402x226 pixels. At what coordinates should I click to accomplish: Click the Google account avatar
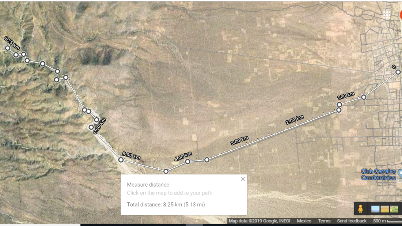tap(400, 15)
